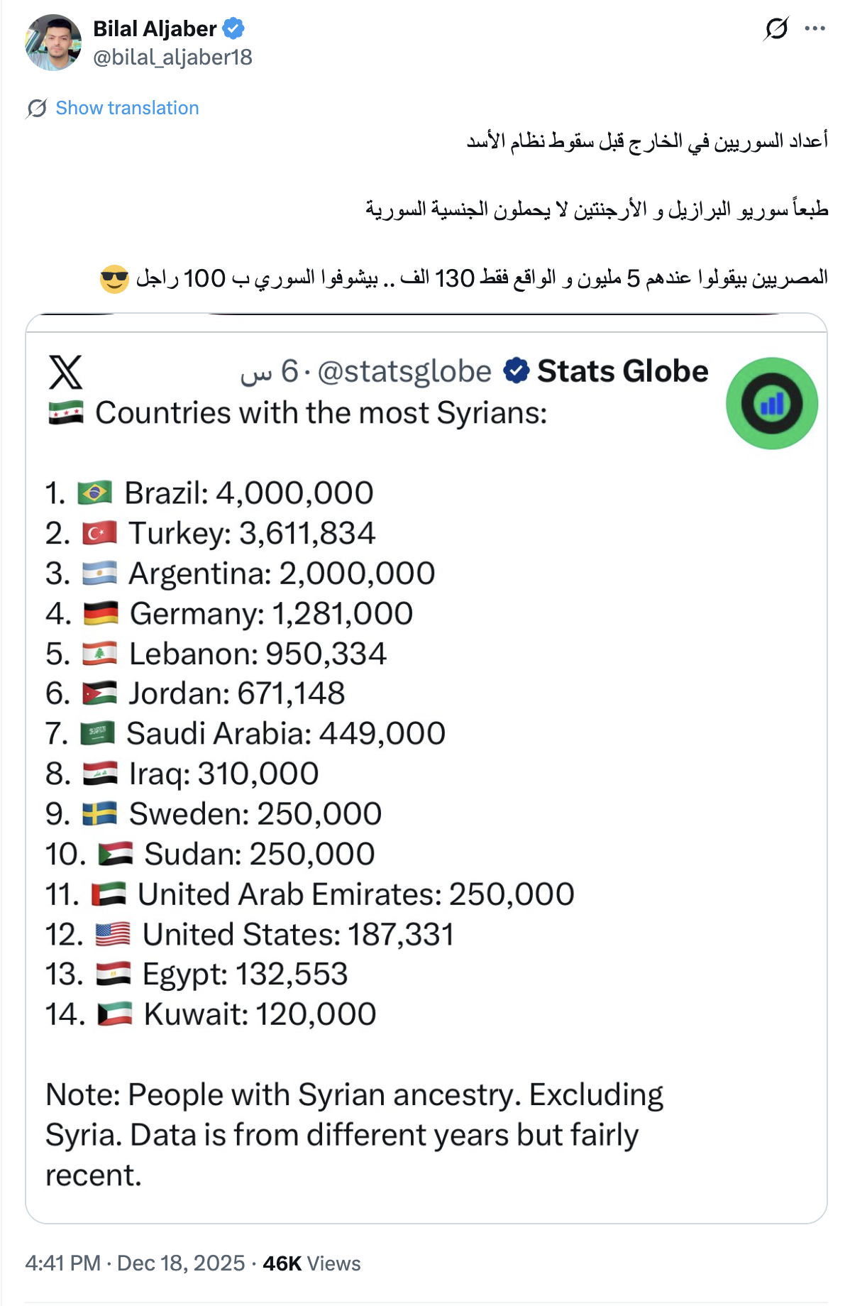Open the 4:41 PM Dec 18, 2025 timestamp

pos(135,1263)
